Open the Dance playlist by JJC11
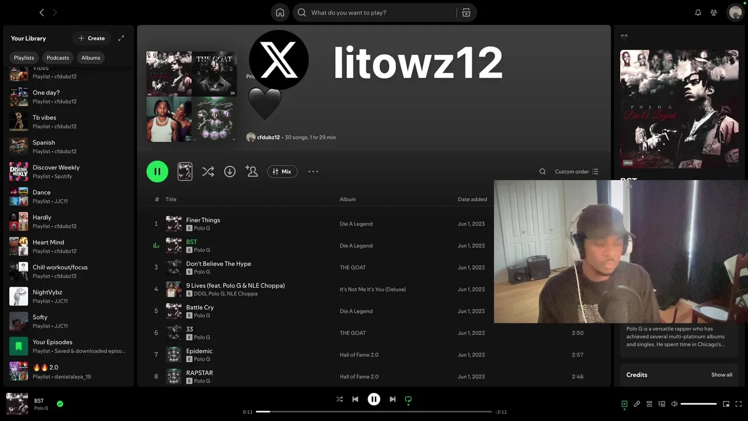 tap(68, 196)
